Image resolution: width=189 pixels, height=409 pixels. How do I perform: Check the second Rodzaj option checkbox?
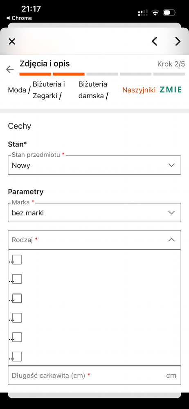(17, 279)
